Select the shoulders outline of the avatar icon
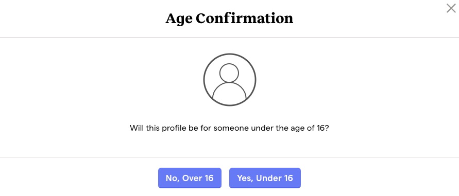459x196 pixels. 229,92
